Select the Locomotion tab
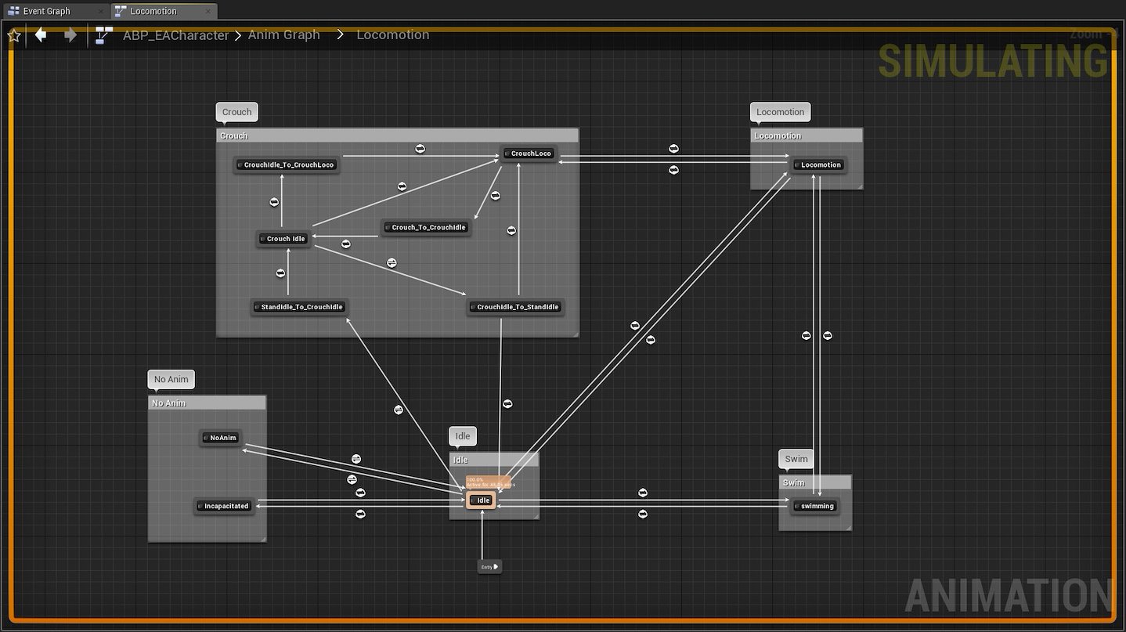Viewport: 1126px width, 632px height. click(156, 10)
